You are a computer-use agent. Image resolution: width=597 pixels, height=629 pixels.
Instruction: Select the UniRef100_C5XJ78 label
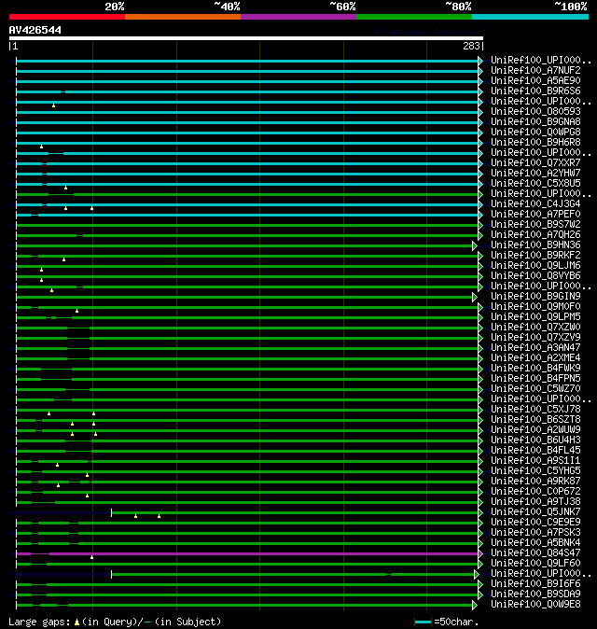point(535,410)
